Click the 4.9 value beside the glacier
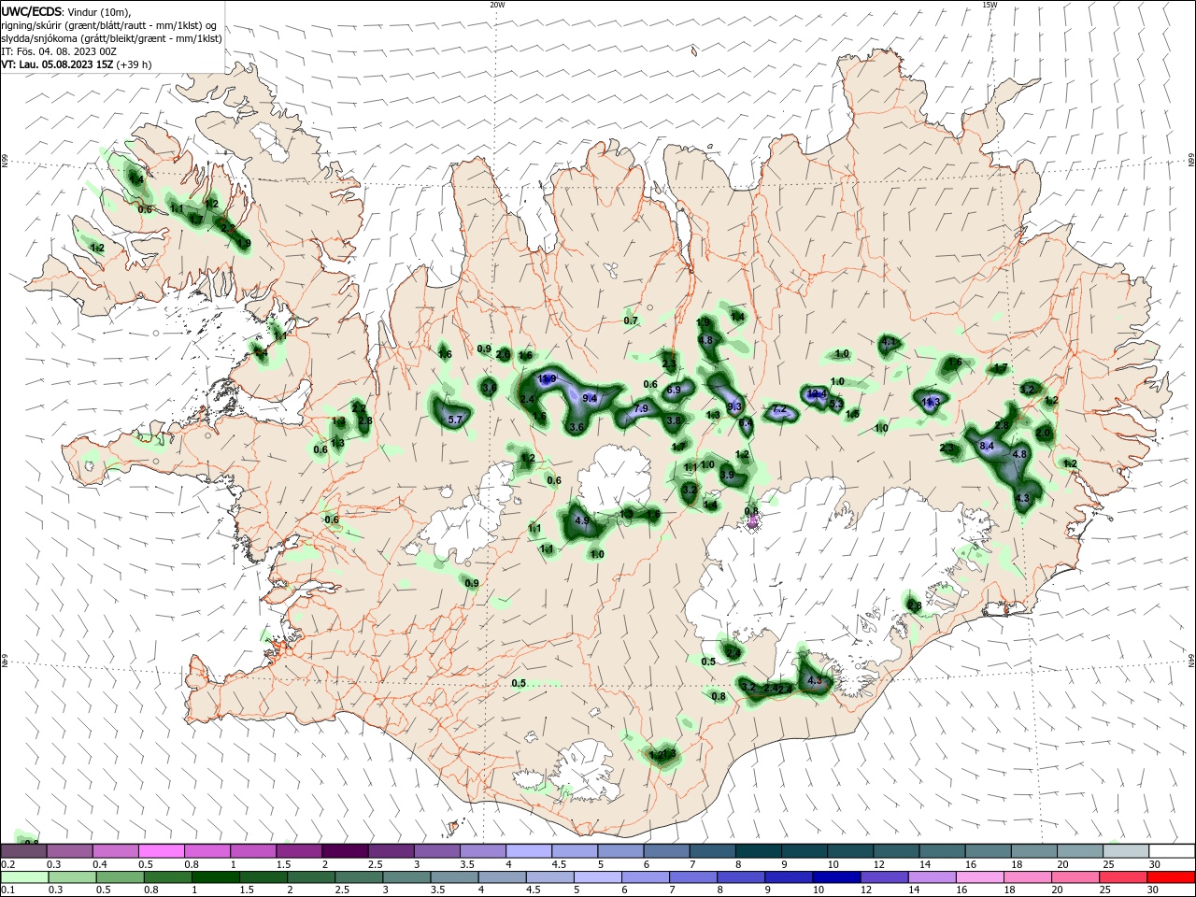Viewport: 1196px width, 897px height. click(x=581, y=520)
